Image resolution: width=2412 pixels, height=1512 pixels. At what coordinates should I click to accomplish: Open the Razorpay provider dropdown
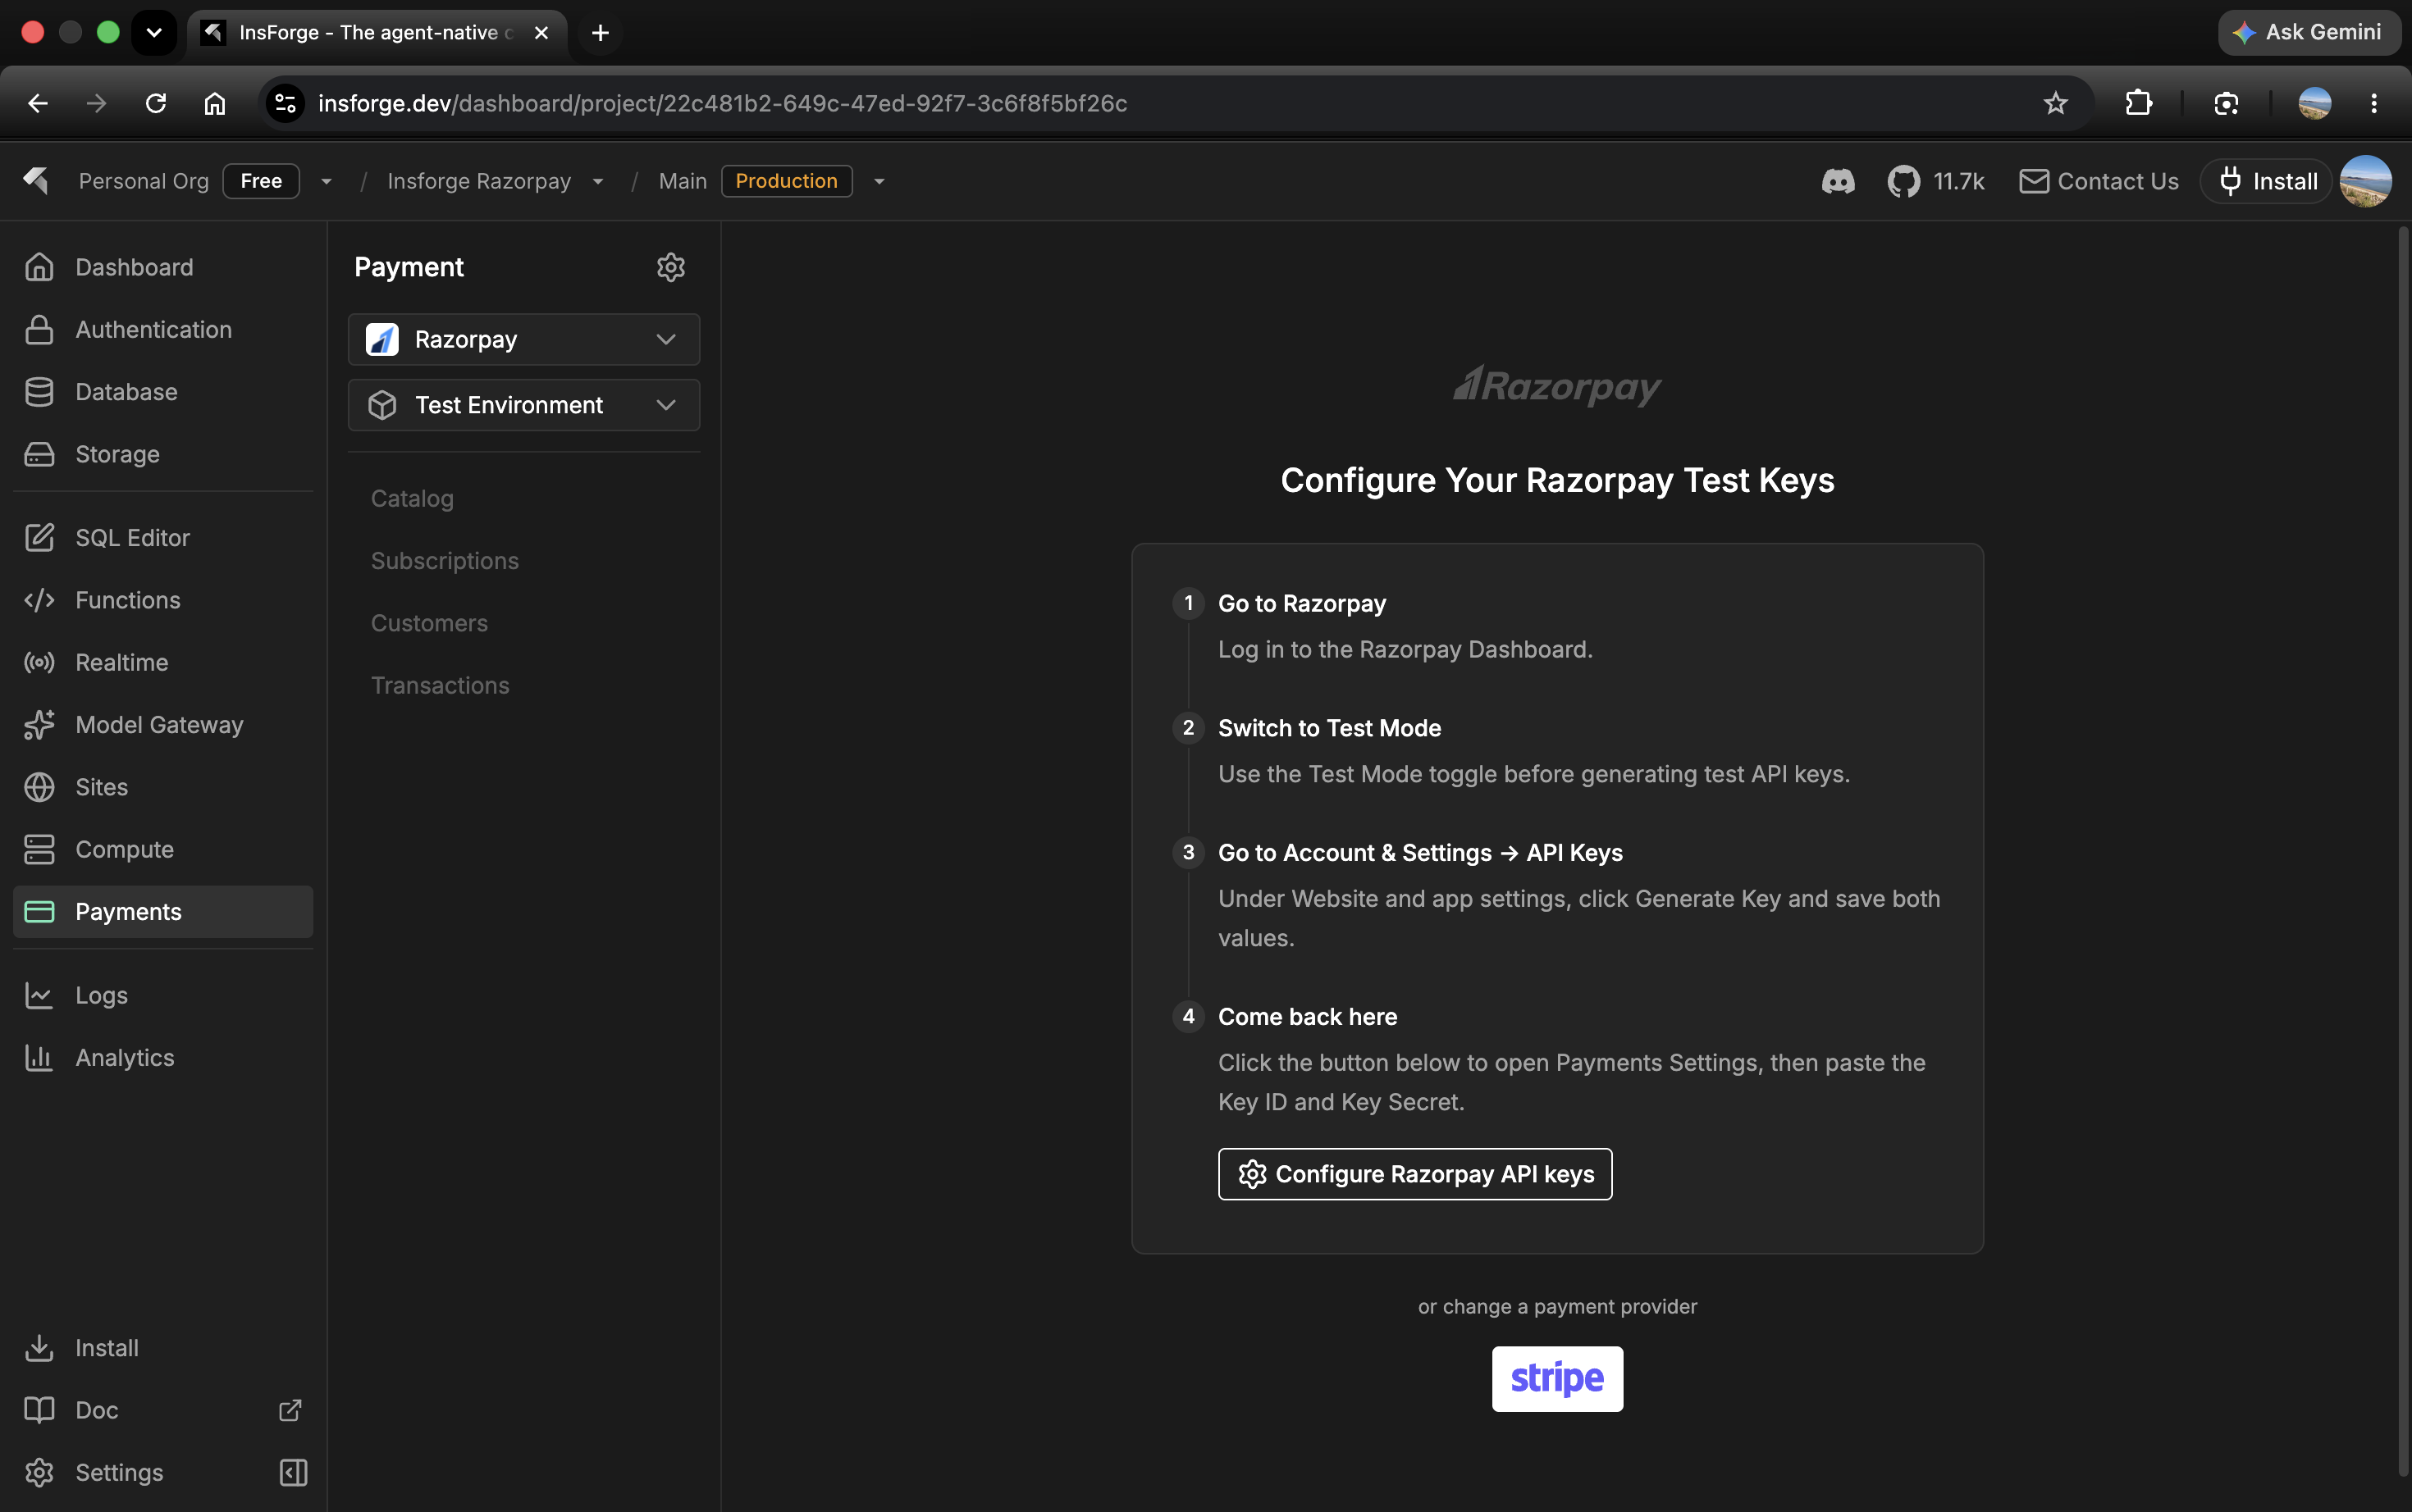(524, 339)
